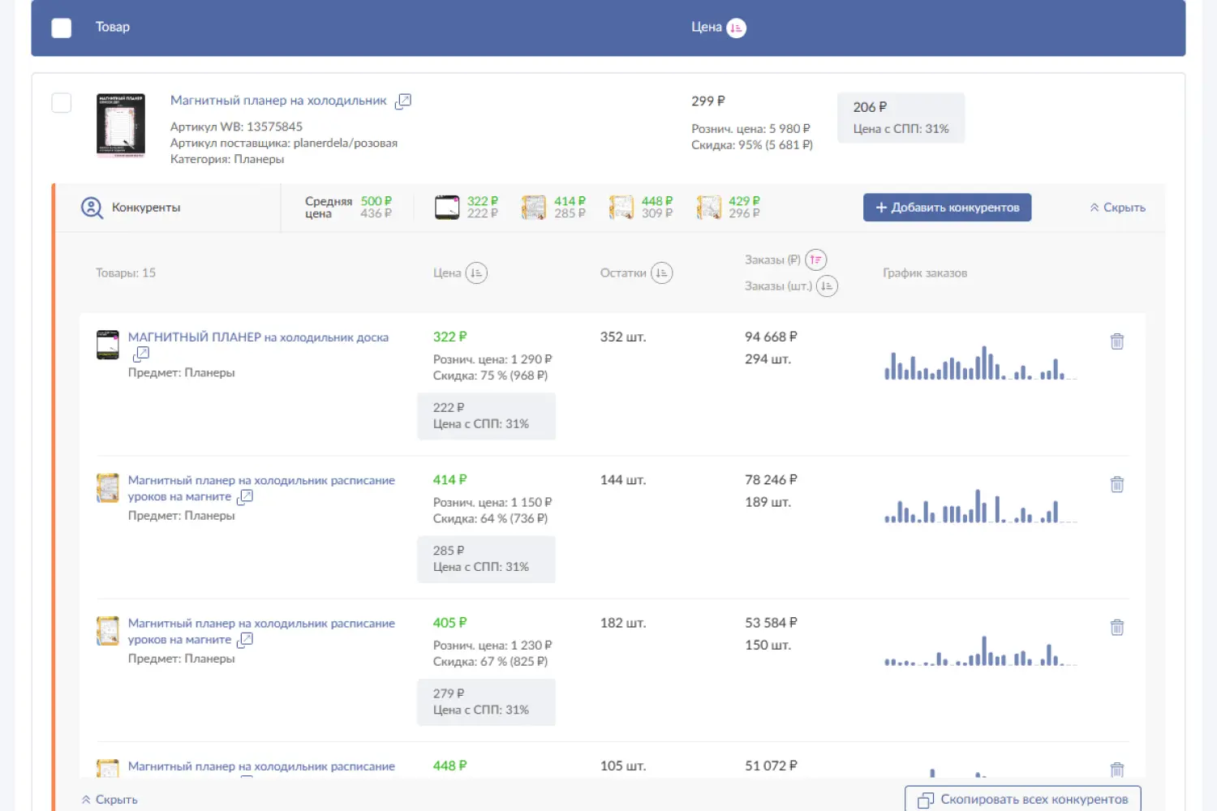The height and width of the screenshot is (811, 1217).
Task: Open external link for 414 ₽ competitor
Action: [x=245, y=496]
